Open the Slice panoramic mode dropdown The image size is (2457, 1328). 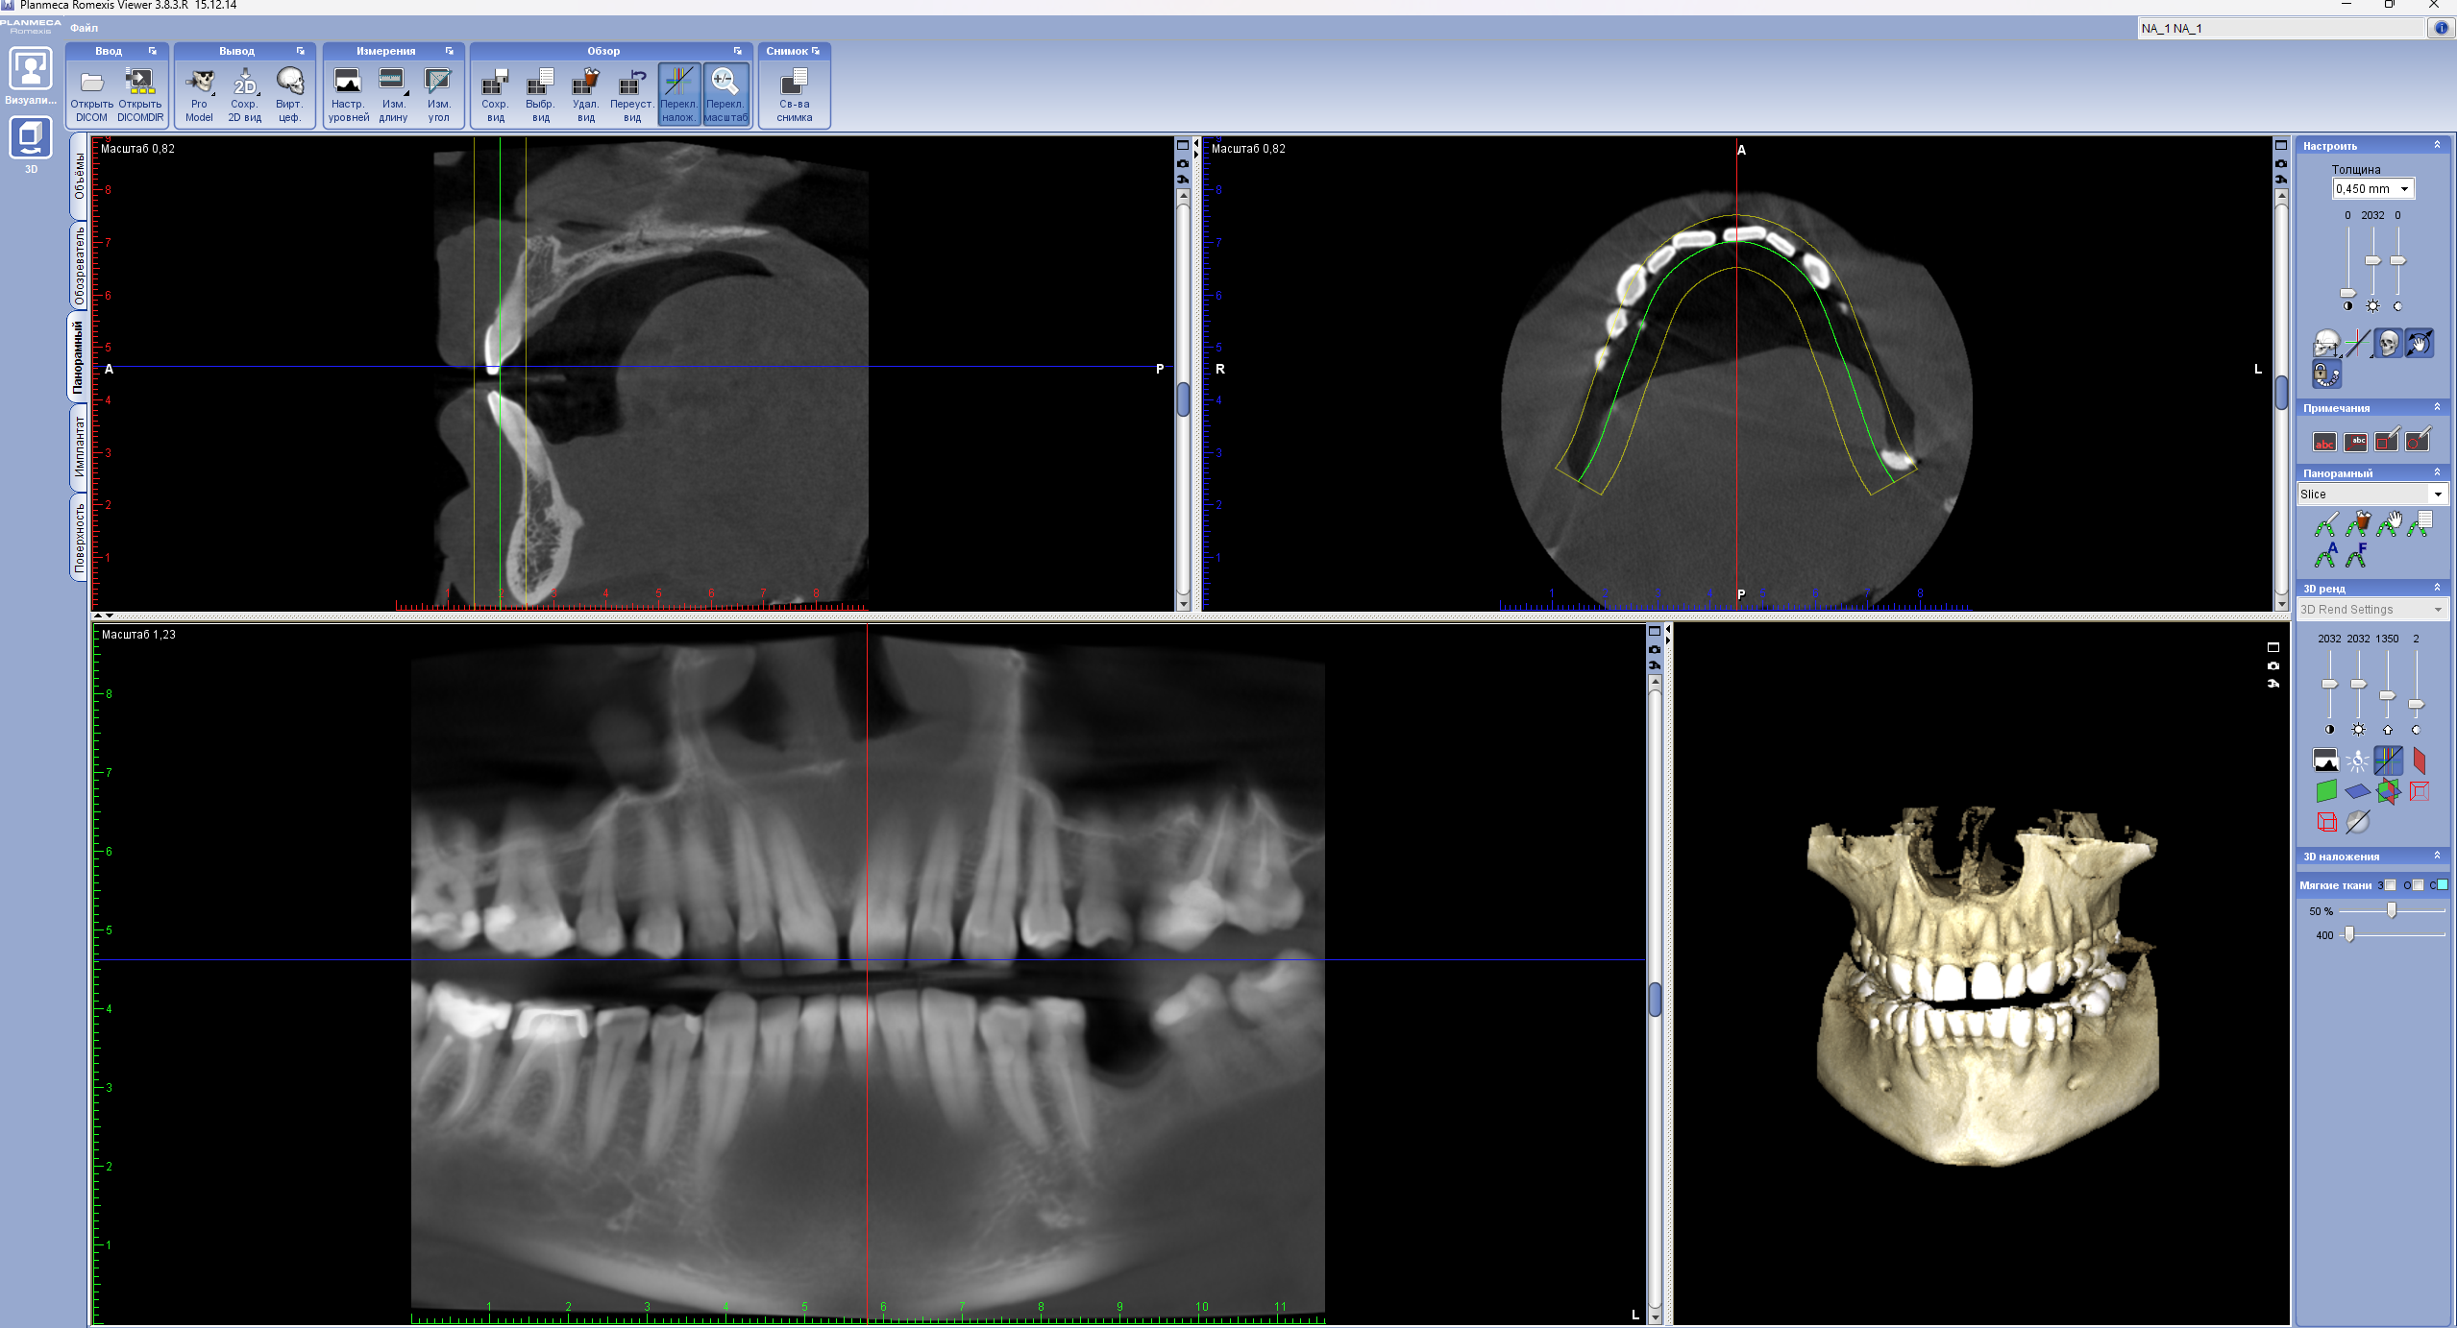pos(2371,494)
